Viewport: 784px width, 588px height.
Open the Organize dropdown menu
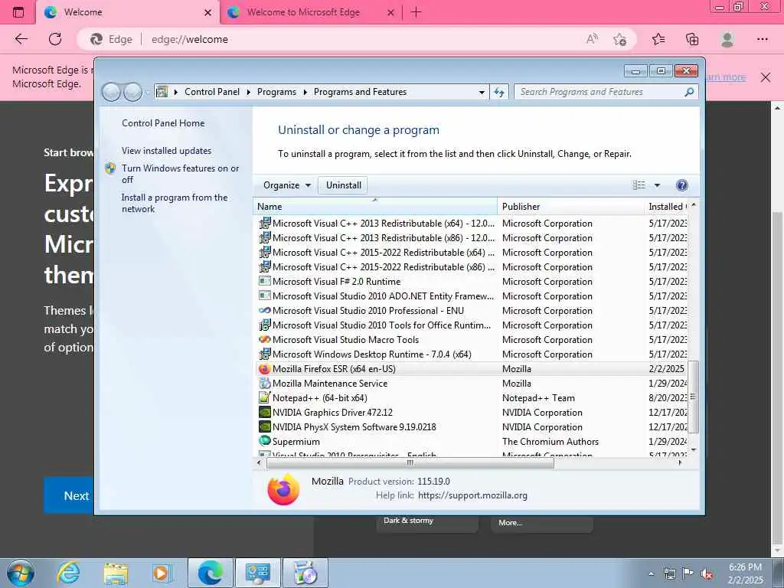click(x=287, y=185)
